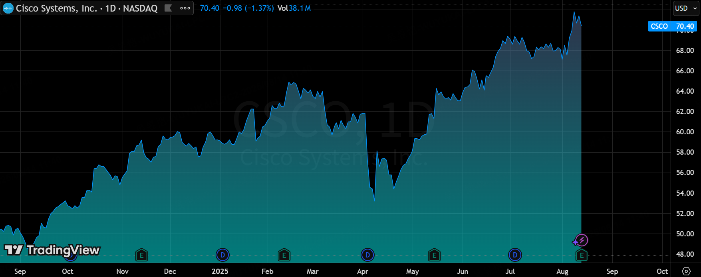Viewport: 701px width, 277px height.
Task: Click the Cisco Systems, Inc. symbol title
Action: (56, 8)
